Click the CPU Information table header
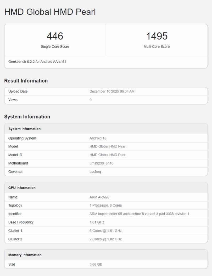Image resolution: width=212 pixels, height=276 pixels. tap(22, 188)
